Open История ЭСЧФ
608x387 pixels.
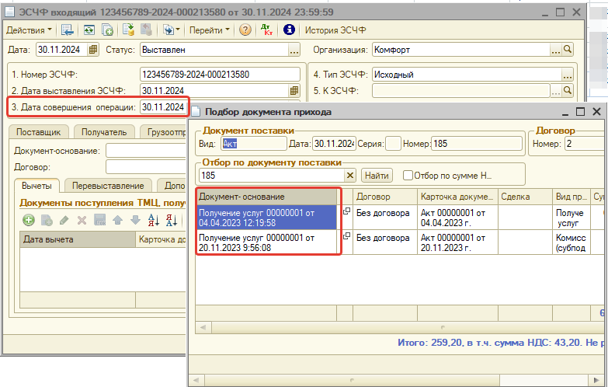(x=335, y=30)
